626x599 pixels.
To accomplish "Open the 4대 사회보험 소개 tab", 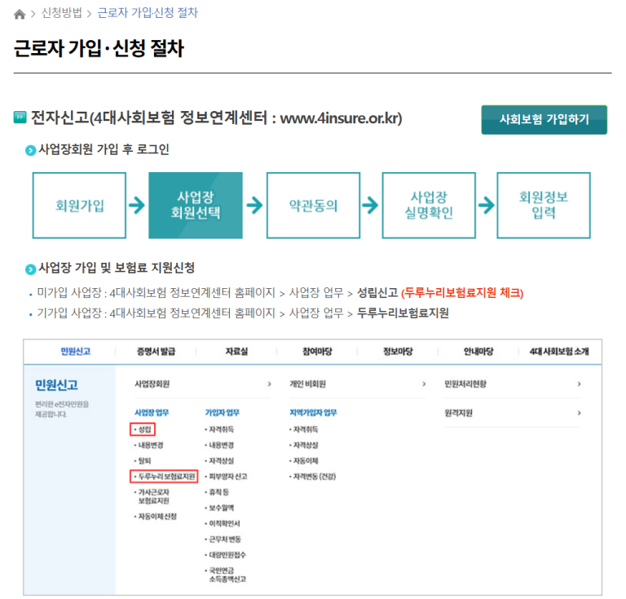I will tap(559, 351).
